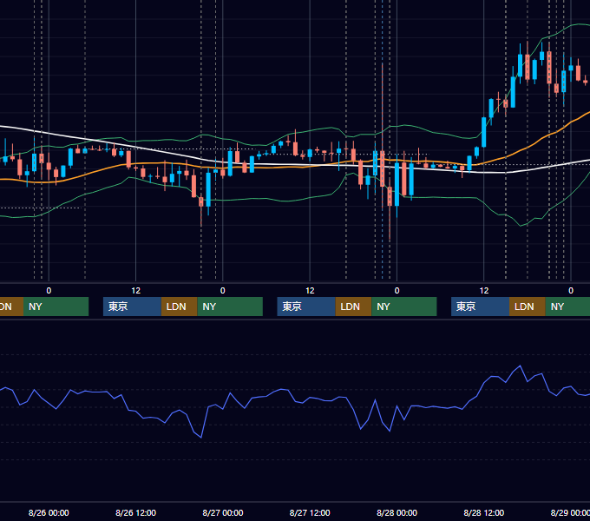
Task: Select the 東京 session block on 8/27
Action: (x=306, y=307)
